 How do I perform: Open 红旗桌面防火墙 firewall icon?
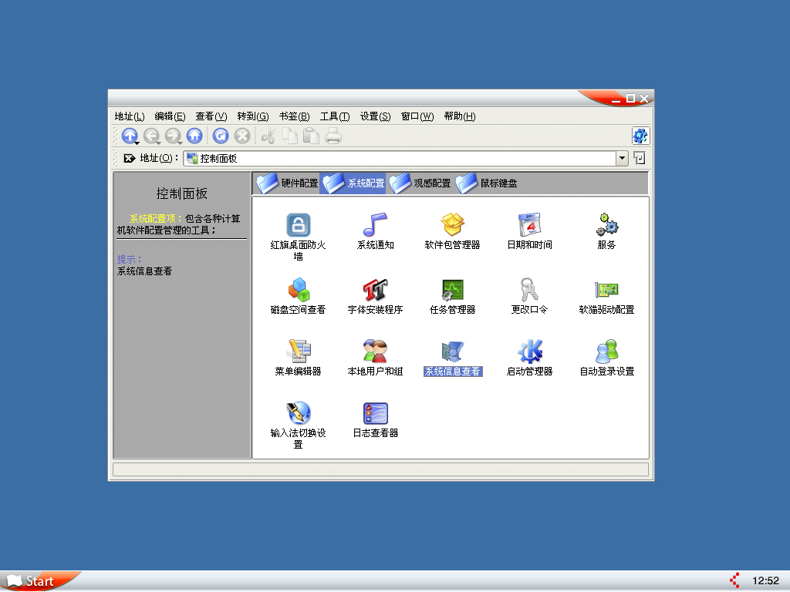pyautogui.click(x=299, y=225)
